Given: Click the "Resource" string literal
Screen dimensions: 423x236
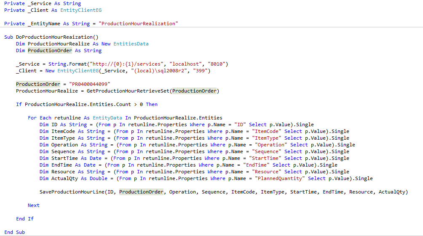Looking at the screenshot, I should click(267, 172).
